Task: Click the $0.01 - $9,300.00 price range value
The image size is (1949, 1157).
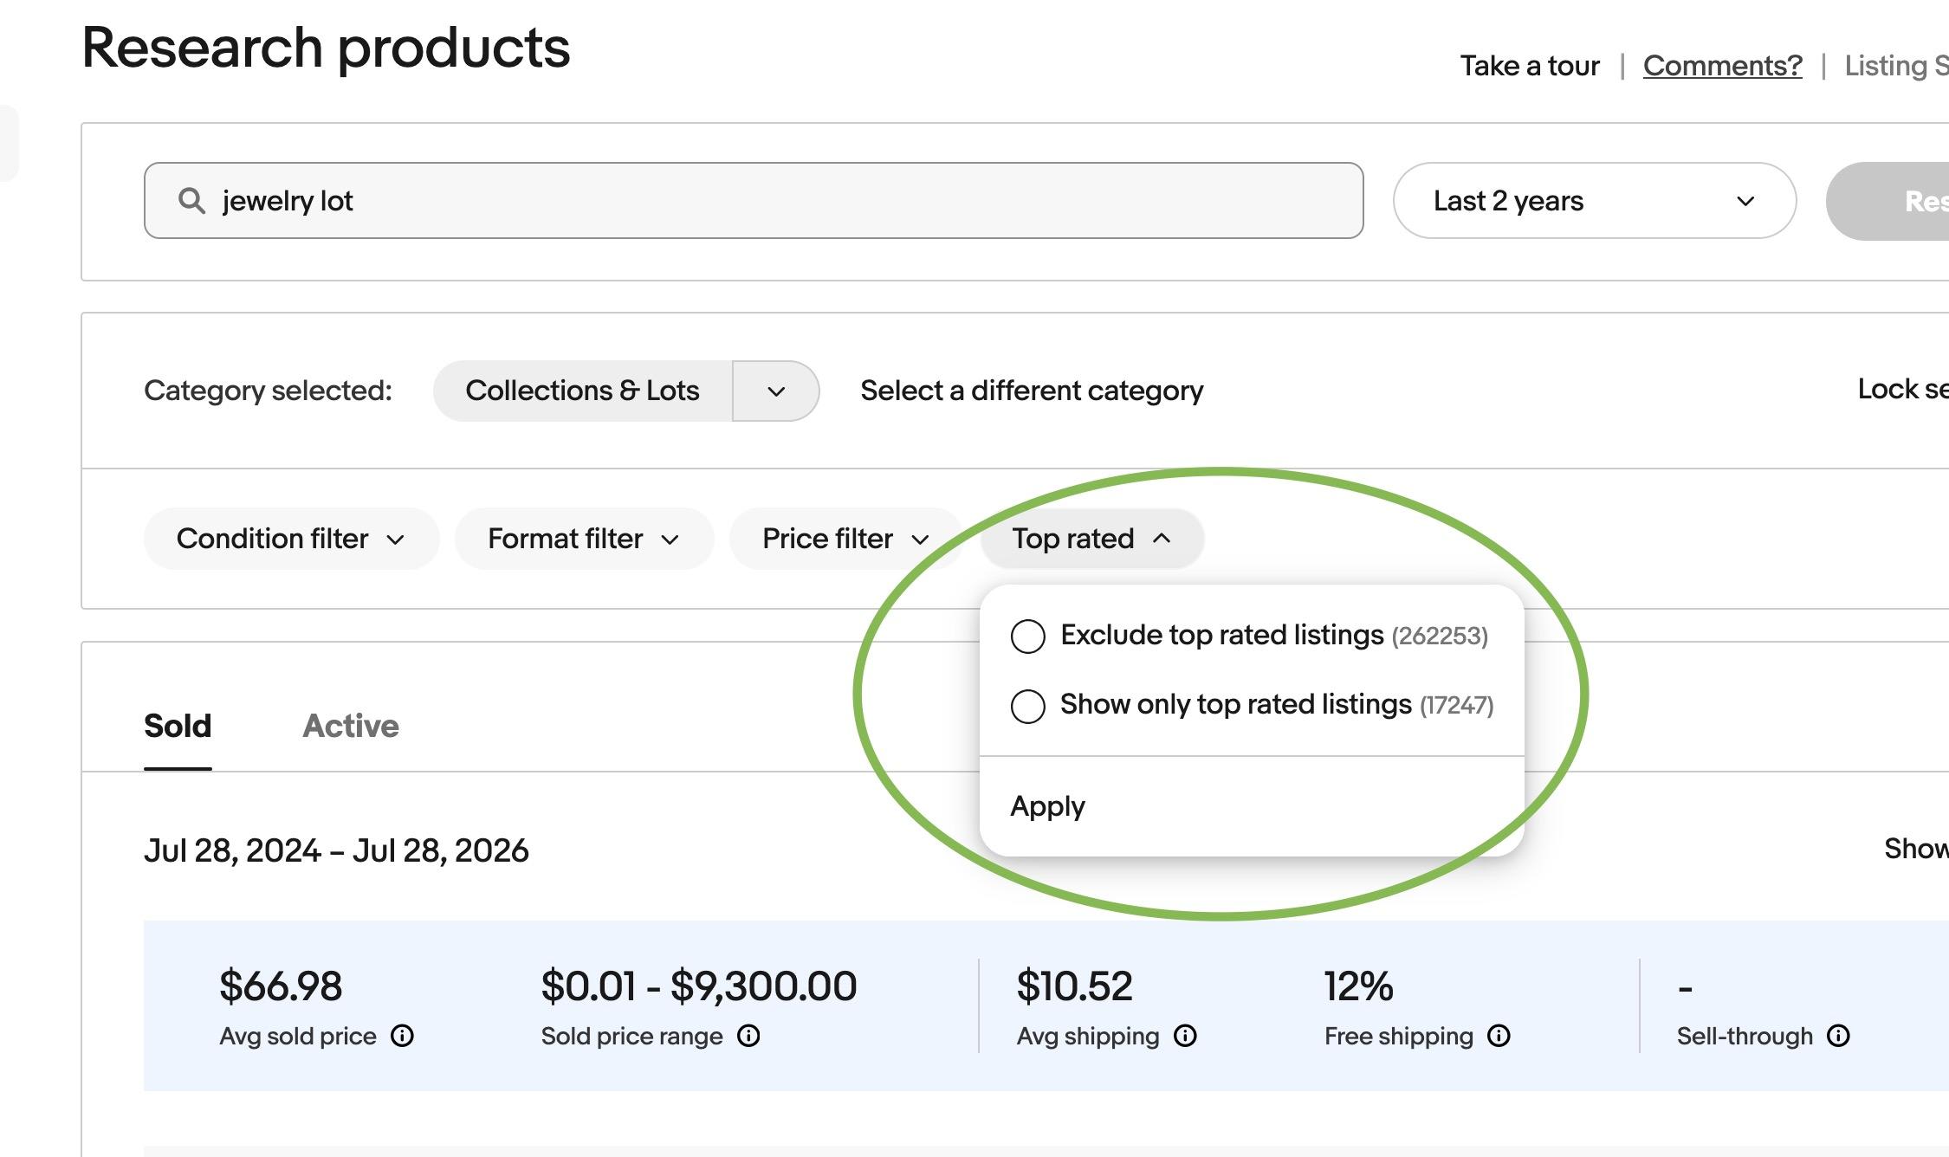Action: coord(699,986)
